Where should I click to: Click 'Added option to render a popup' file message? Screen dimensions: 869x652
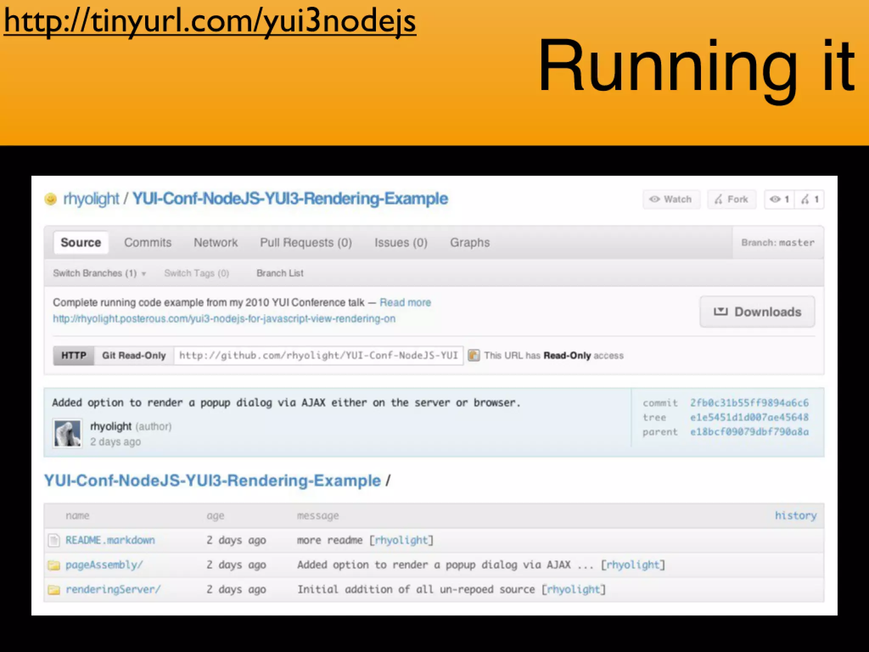tap(445, 565)
